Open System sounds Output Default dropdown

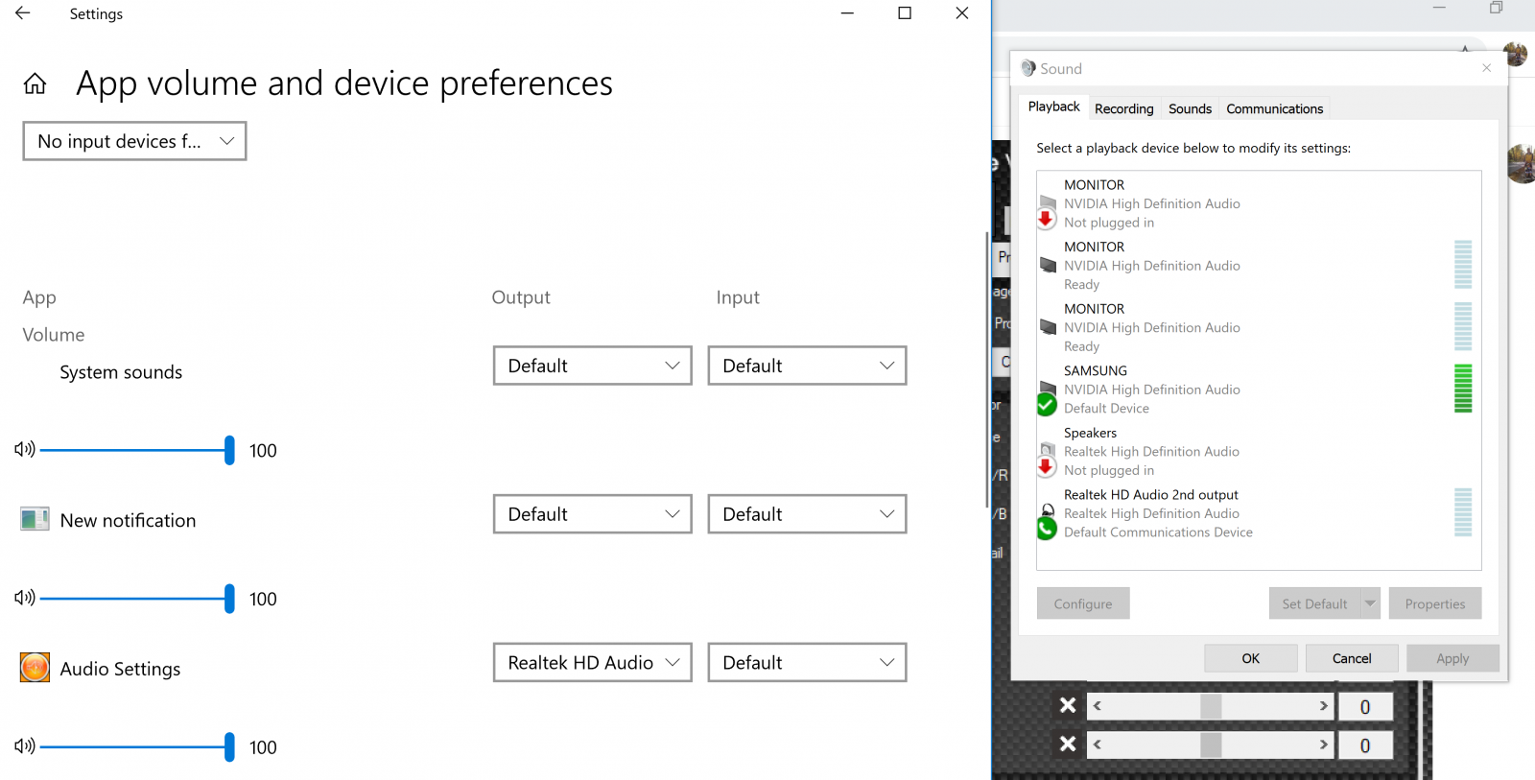tap(593, 366)
